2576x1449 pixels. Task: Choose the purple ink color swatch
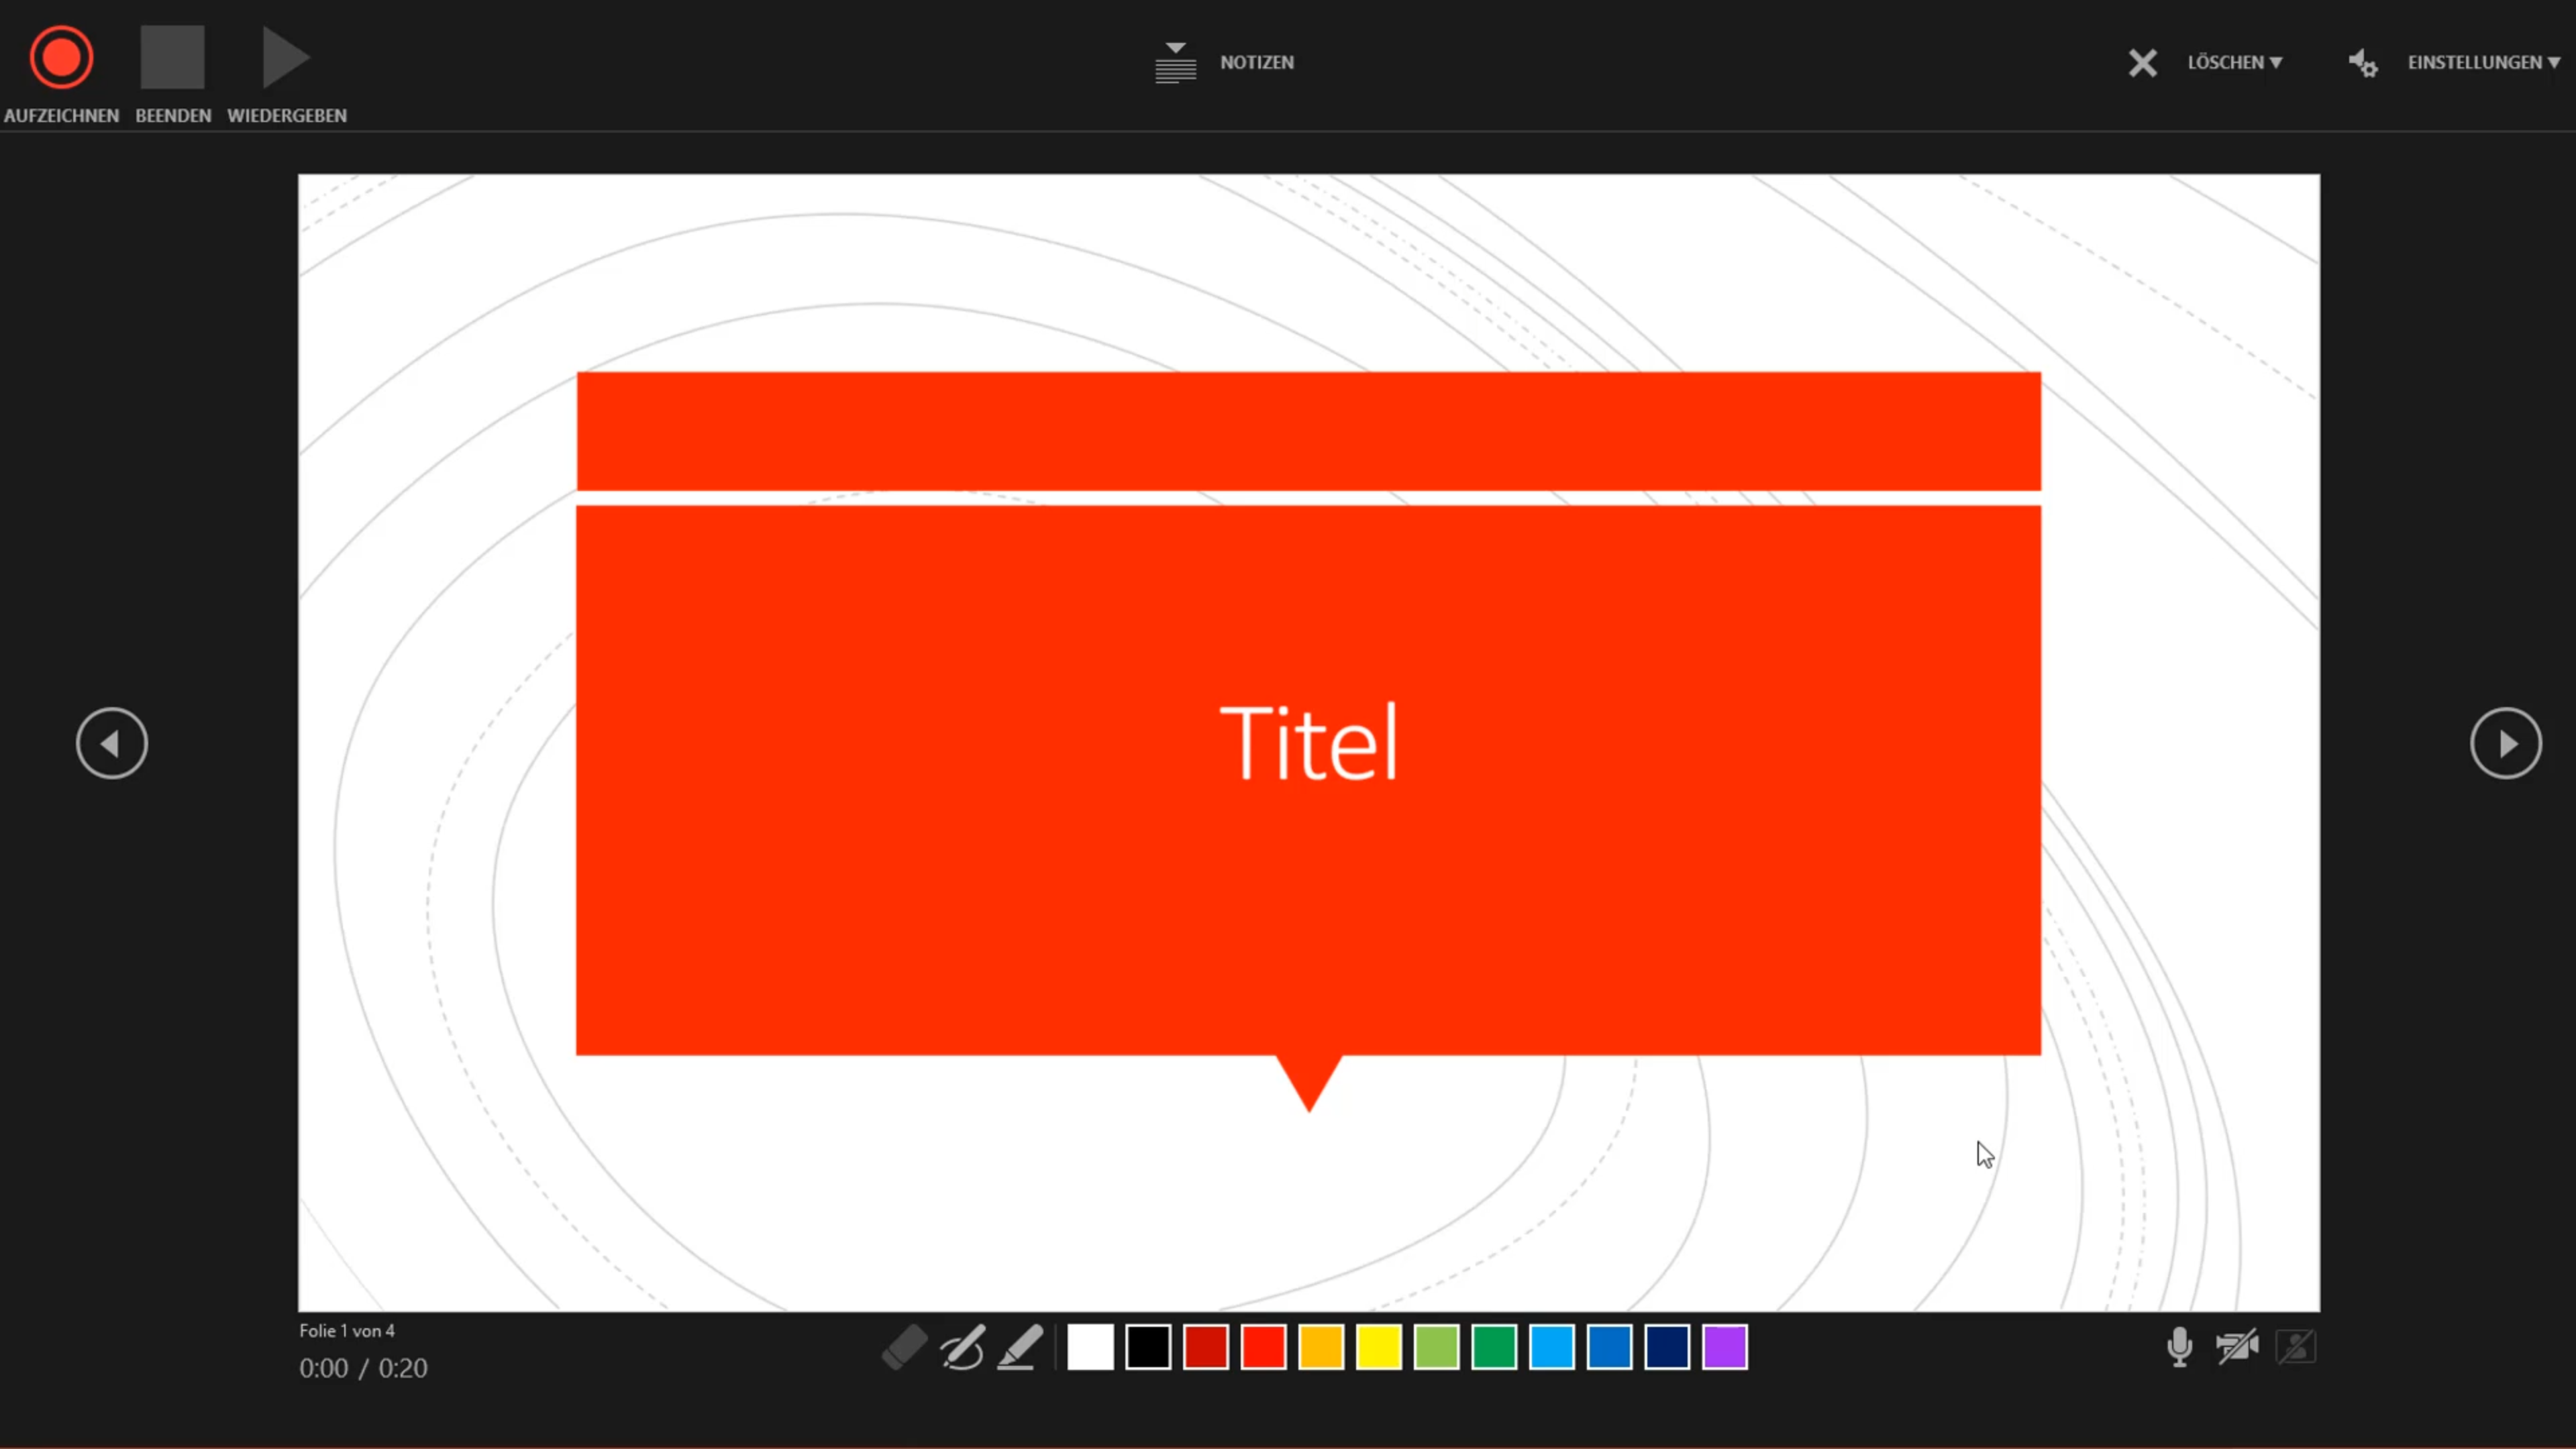point(1725,1347)
